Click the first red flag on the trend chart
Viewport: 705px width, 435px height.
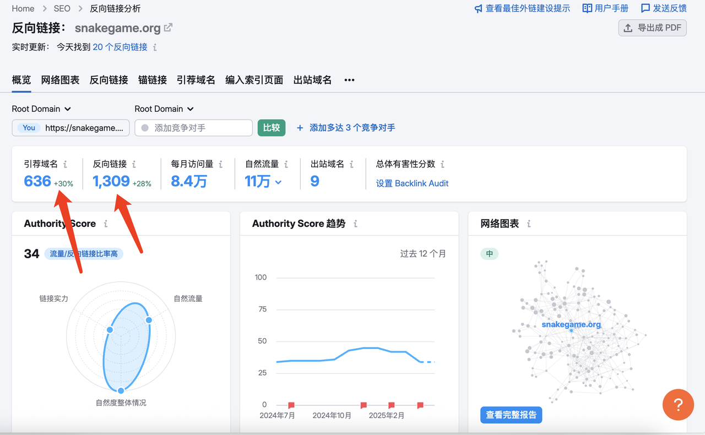coord(291,406)
